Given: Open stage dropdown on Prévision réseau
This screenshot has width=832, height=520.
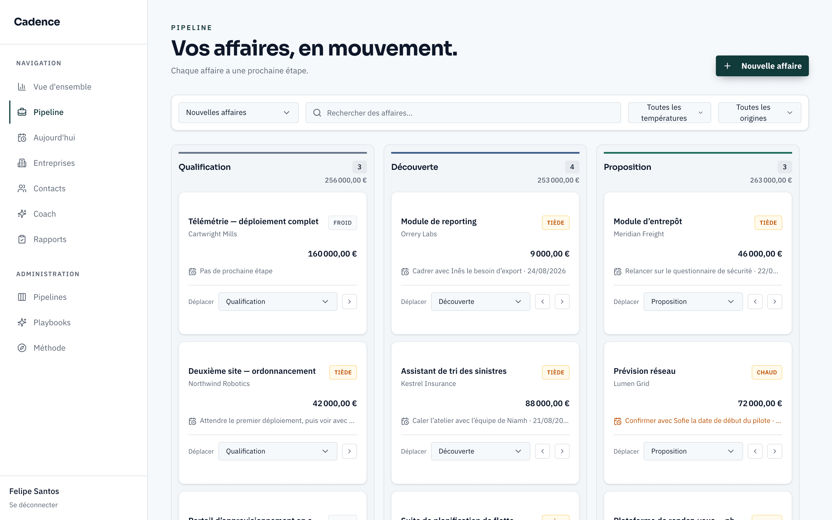Looking at the screenshot, I should point(693,451).
